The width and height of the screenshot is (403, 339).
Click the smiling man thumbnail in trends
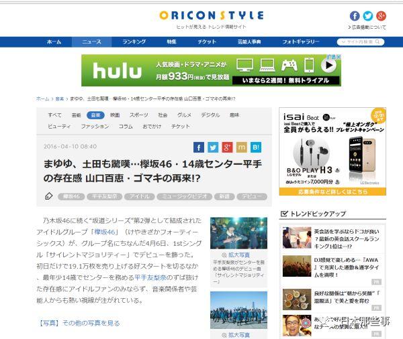pyautogui.click(x=297, y=326)
